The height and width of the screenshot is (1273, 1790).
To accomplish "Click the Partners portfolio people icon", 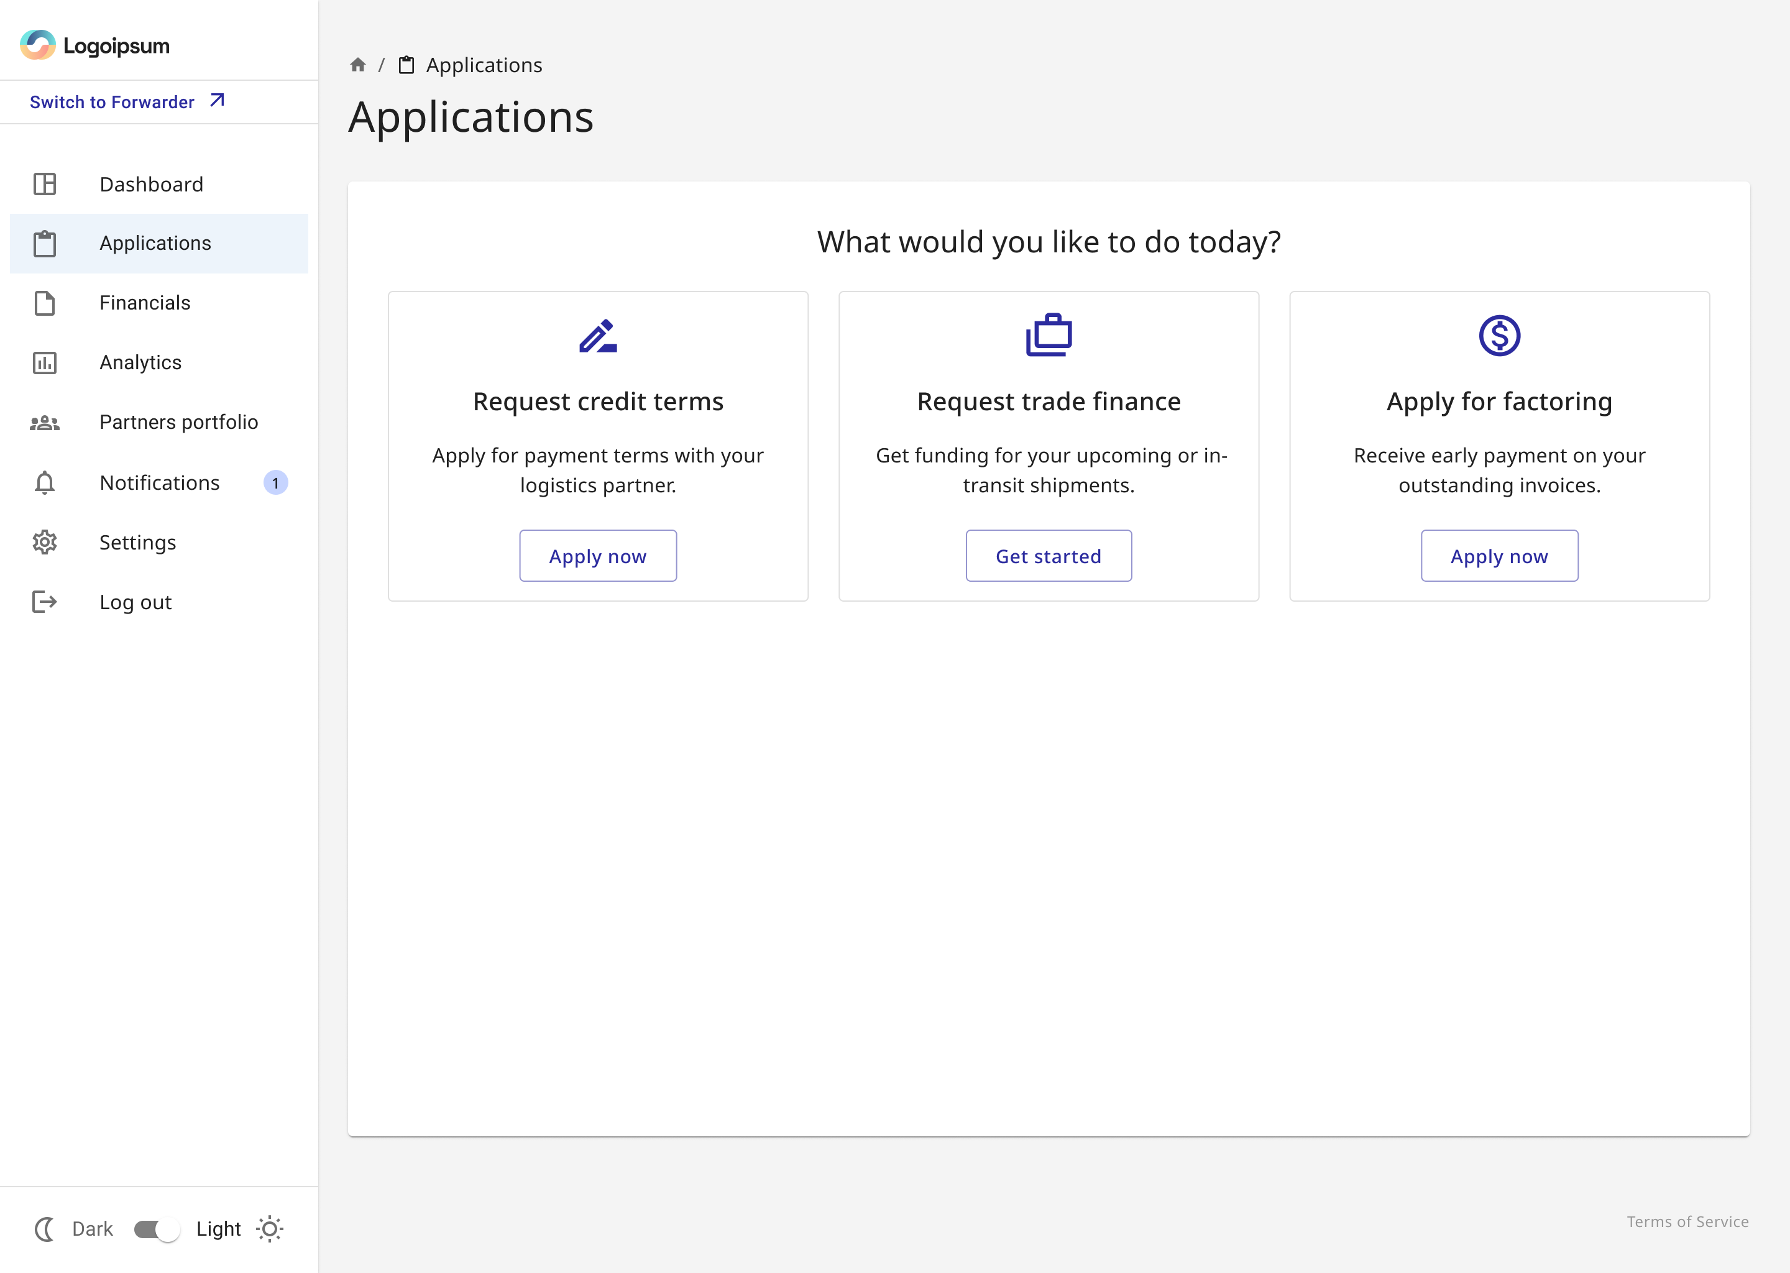I will [x=45, y=423].
